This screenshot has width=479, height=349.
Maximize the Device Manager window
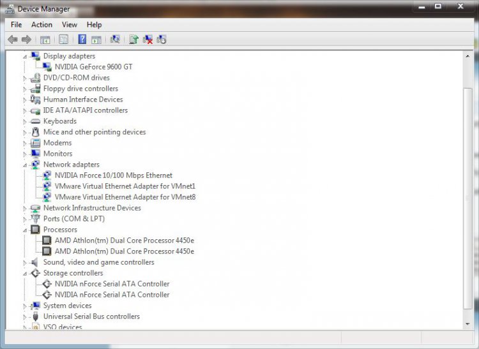pyautogui.click(x=438, y=6)
